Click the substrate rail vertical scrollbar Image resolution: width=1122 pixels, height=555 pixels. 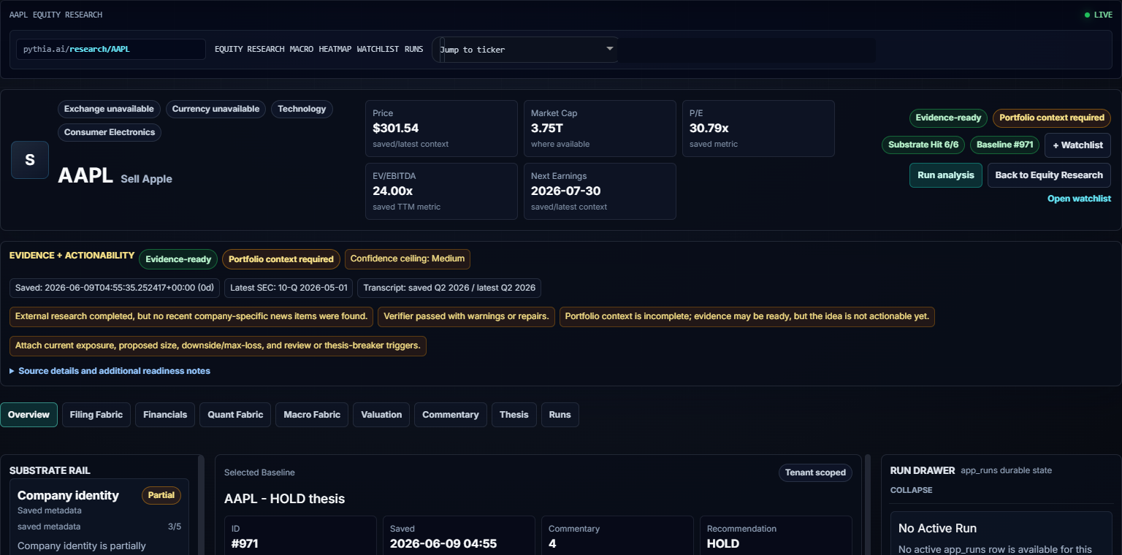click(x=201, y=505)
